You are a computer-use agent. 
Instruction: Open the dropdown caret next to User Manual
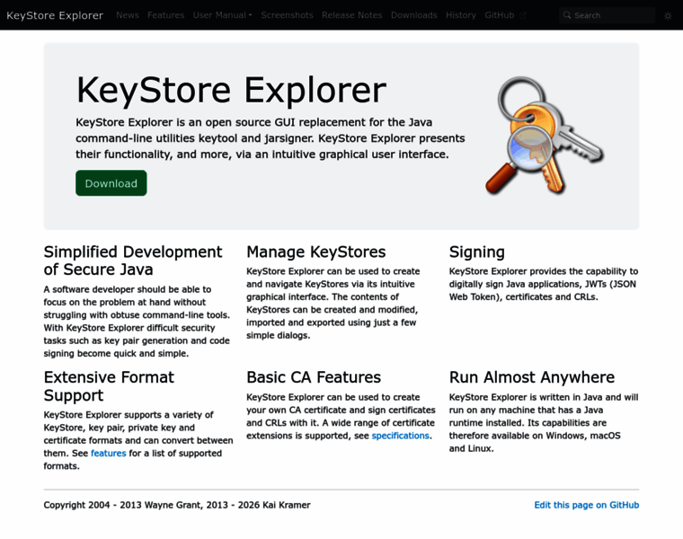(250, 15)
